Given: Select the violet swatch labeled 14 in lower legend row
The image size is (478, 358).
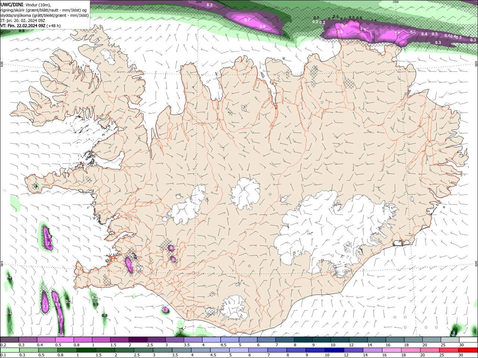Looking at the screenshot, I should (373, 350).
